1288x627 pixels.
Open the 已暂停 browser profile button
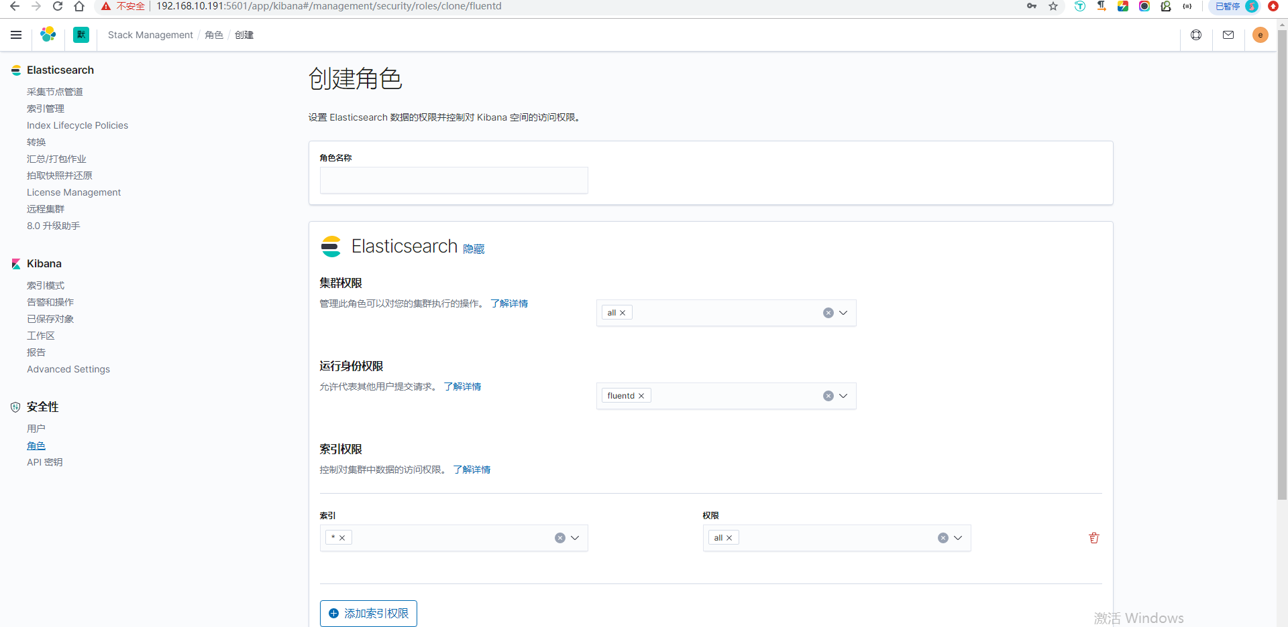pos(1234,6)
